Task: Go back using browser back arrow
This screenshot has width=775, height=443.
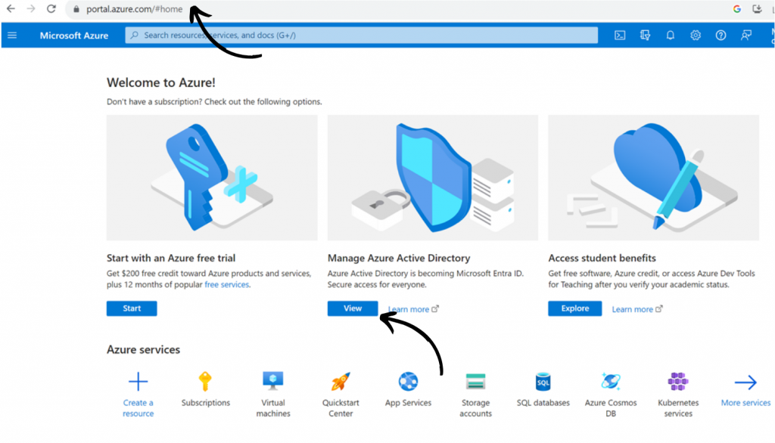Action: [x=11, y=9]
